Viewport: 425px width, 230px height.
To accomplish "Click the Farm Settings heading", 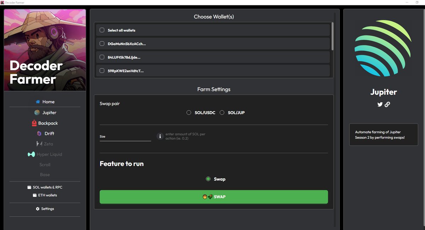I will (214, 89).
